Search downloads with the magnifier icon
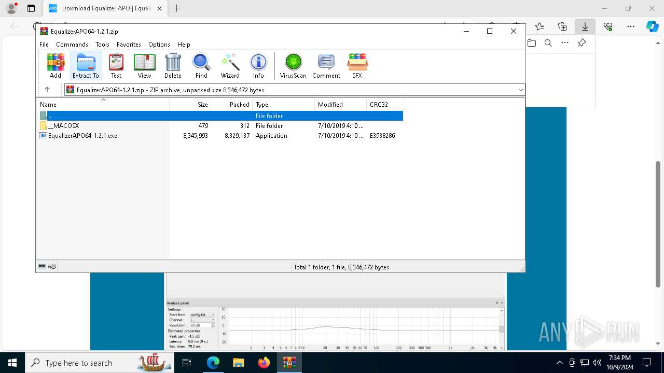 coord(548,43)
